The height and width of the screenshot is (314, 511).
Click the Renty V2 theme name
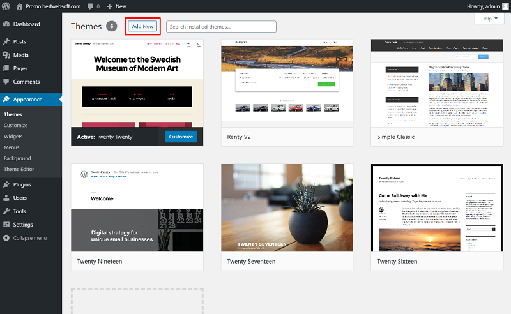pos(239,137)
